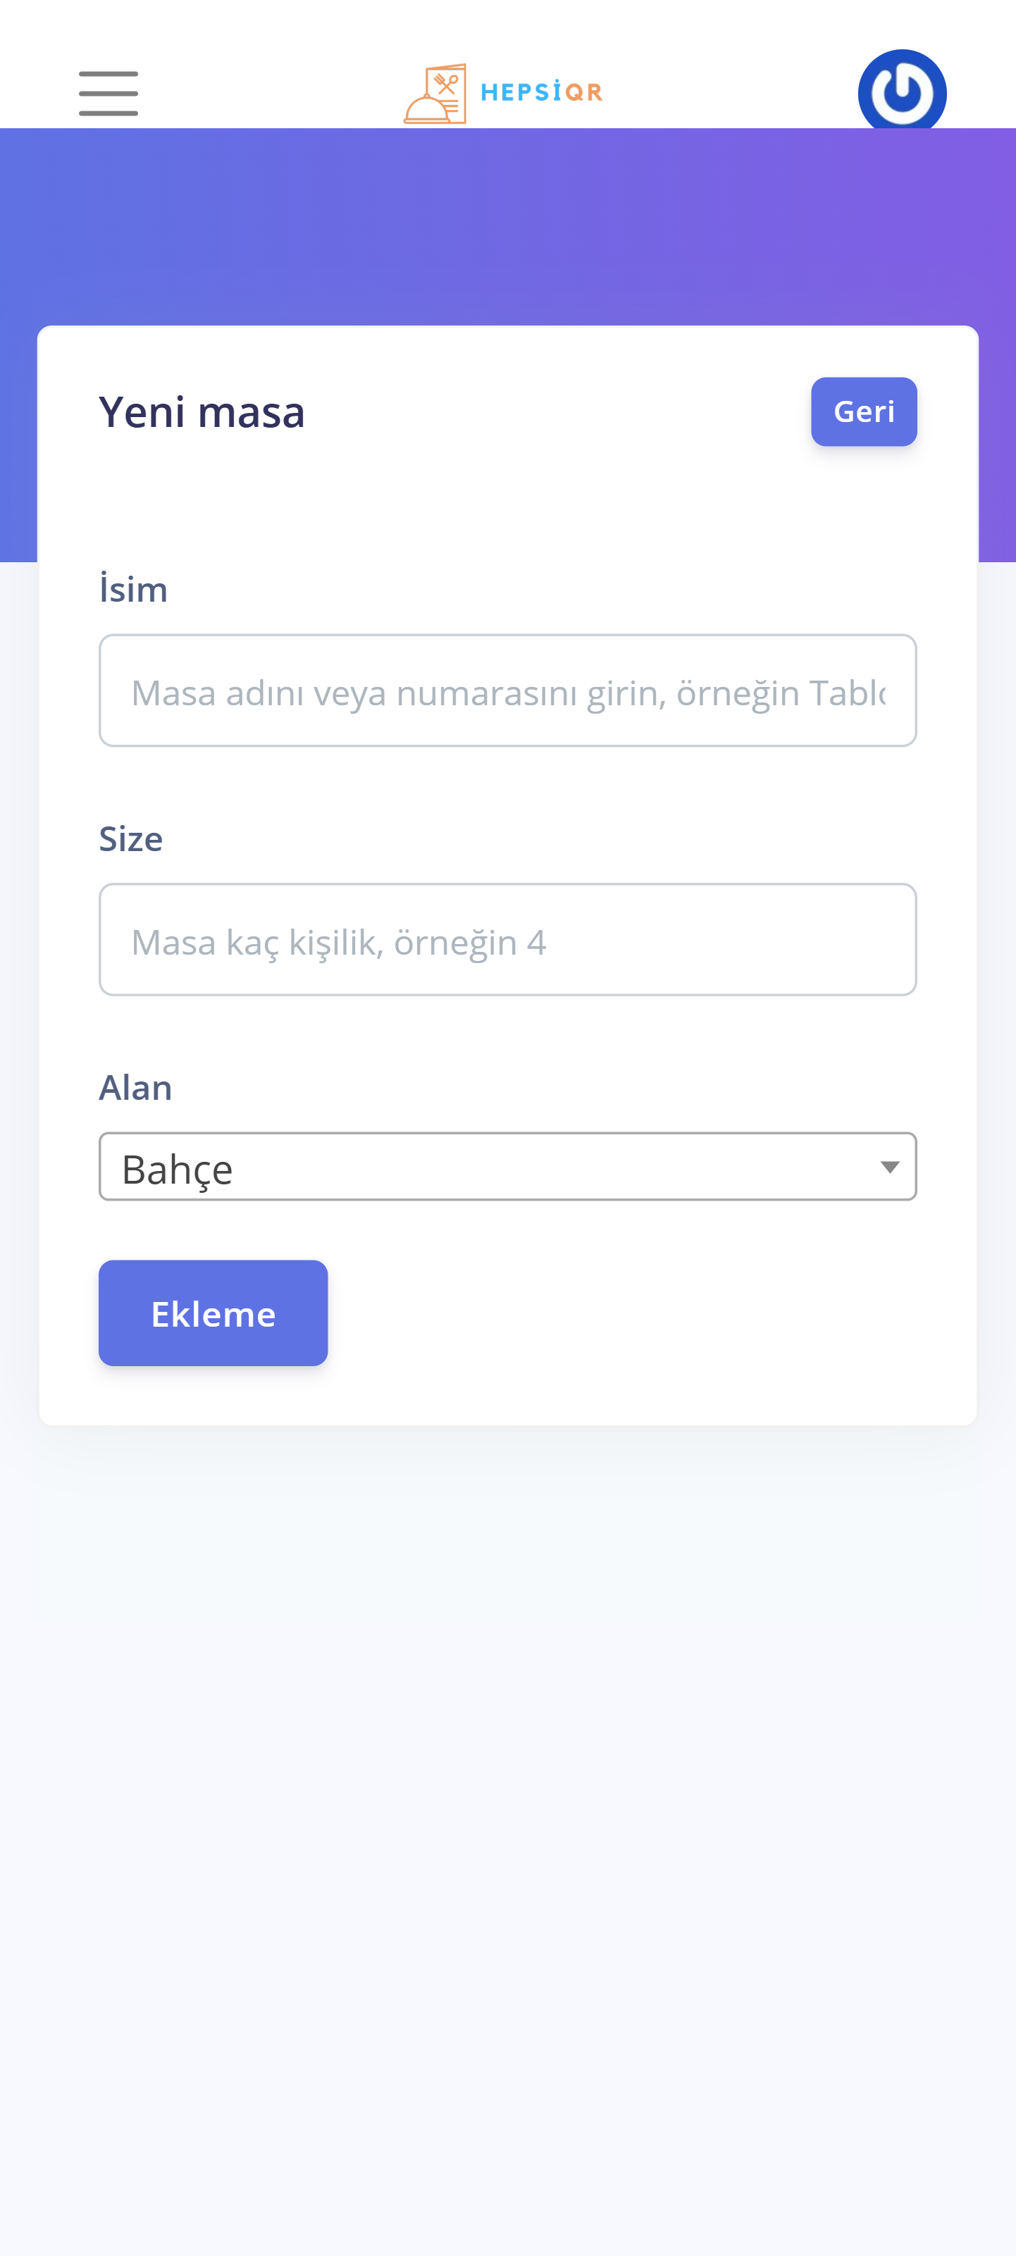Click the İsim field label
The image size is (1016, 2256).
point(133,588)
